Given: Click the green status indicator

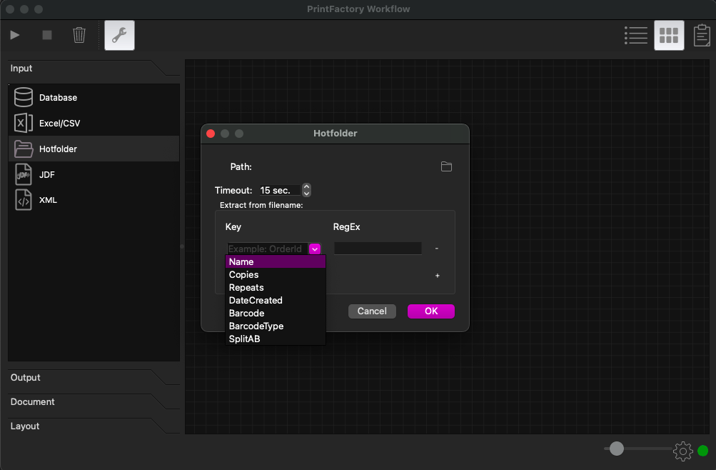Looking at the screenshot, I should (703, 451).
